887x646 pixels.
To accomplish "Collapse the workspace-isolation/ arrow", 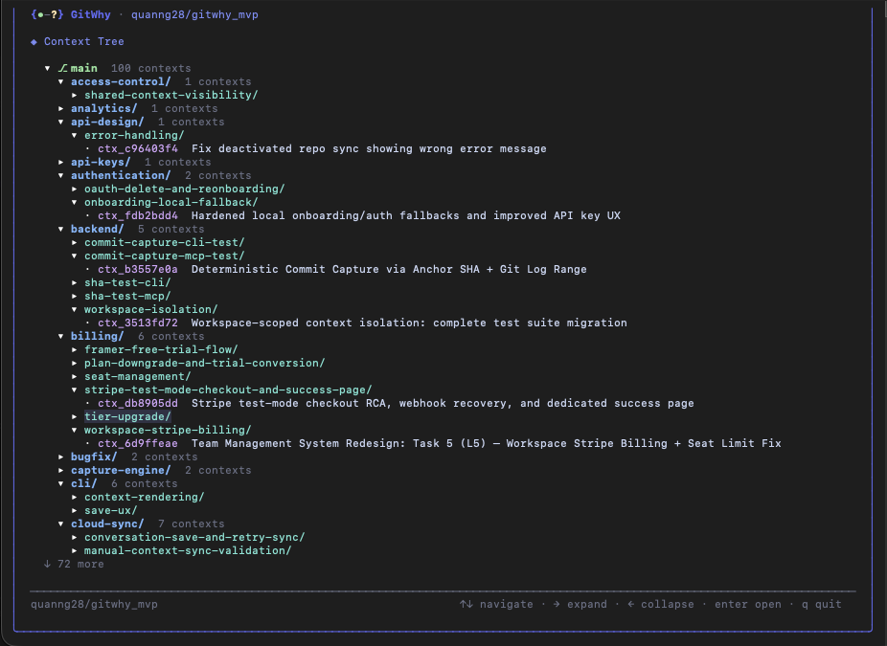I will [75, 310].
